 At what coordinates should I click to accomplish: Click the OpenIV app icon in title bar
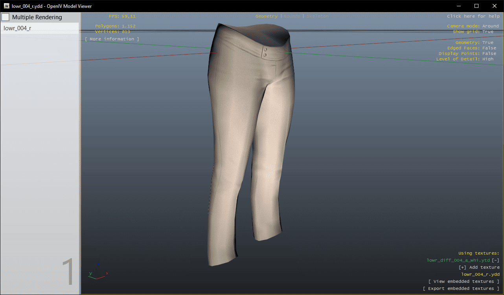pyautogui.click(x=7, y=6)
